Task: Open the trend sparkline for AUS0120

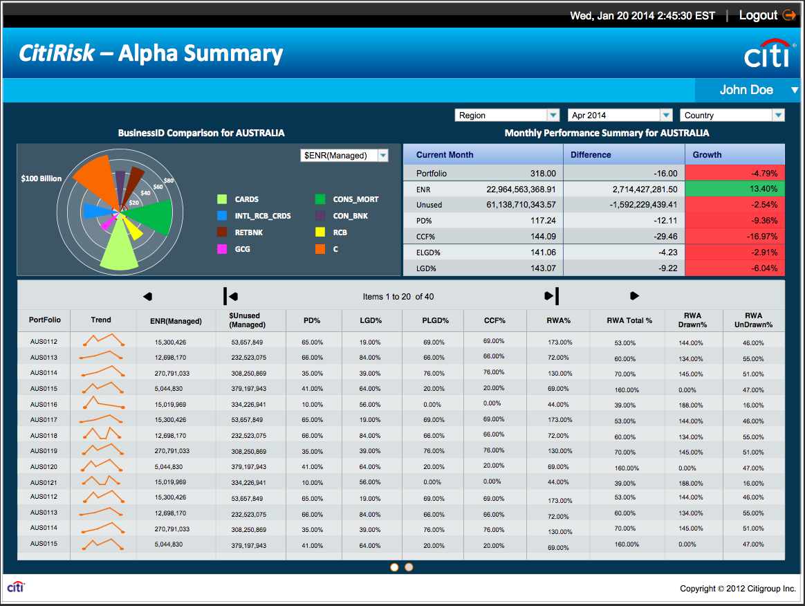Action: coord(102,466)
